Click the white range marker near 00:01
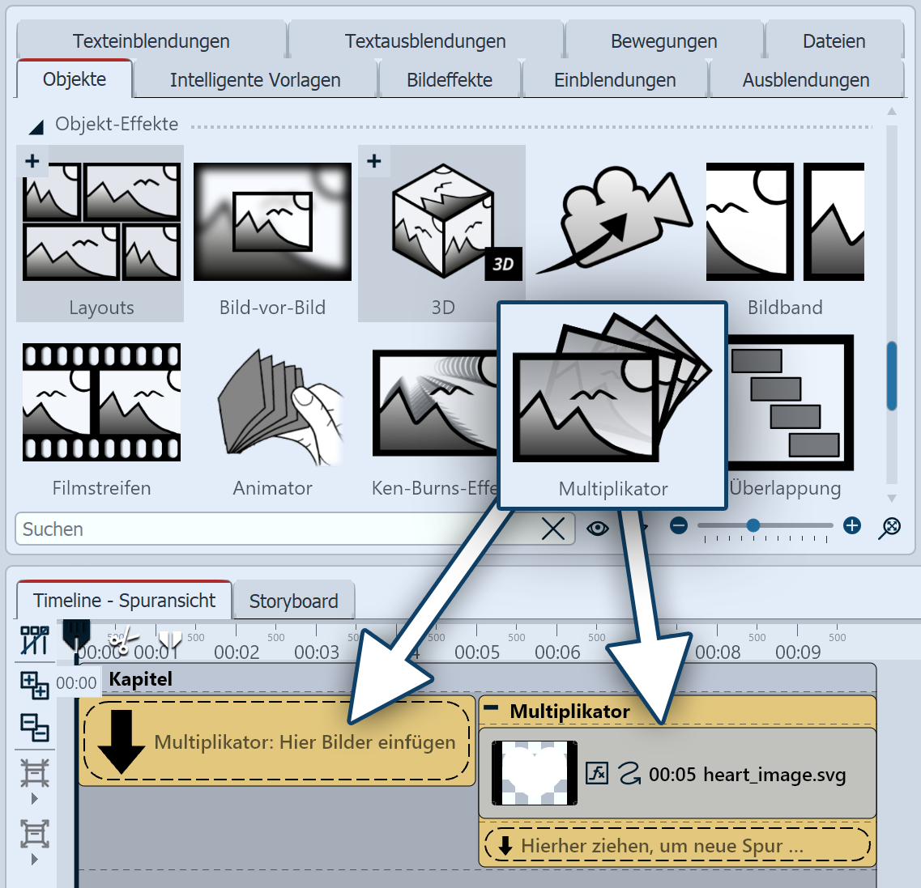This screenshot has height=888, width=921. [170, 641]
